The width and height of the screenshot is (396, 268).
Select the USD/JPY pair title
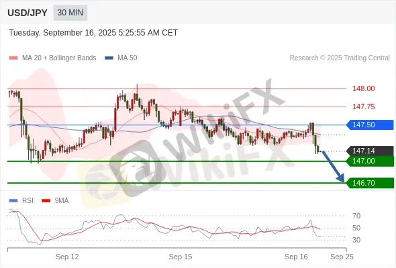tap(28, 13)
